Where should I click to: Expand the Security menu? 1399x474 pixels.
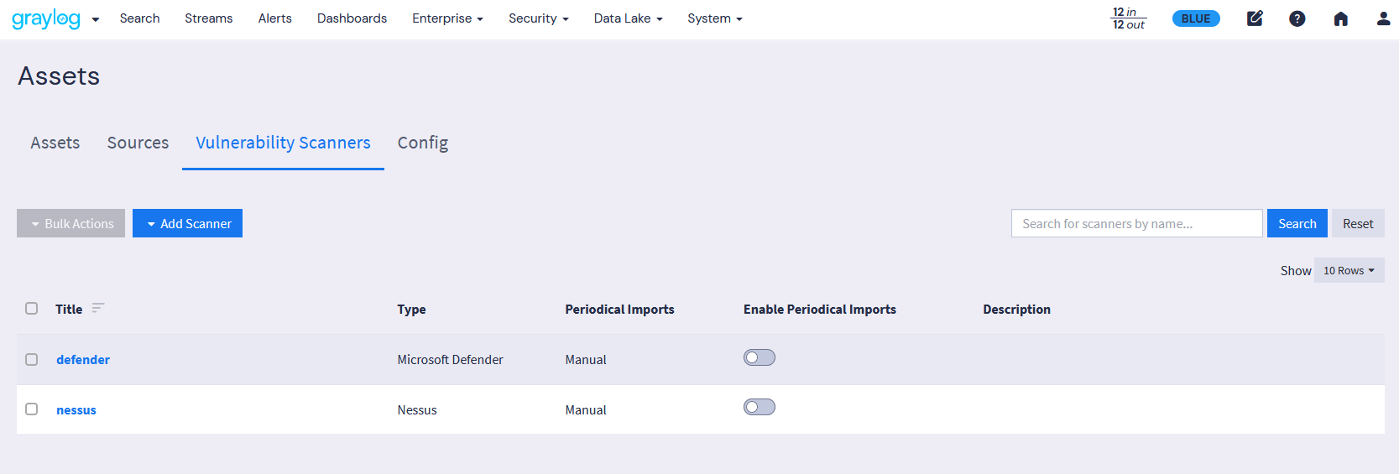[538, 18]
